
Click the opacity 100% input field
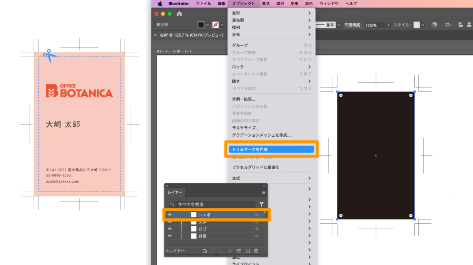click(374, 25)
